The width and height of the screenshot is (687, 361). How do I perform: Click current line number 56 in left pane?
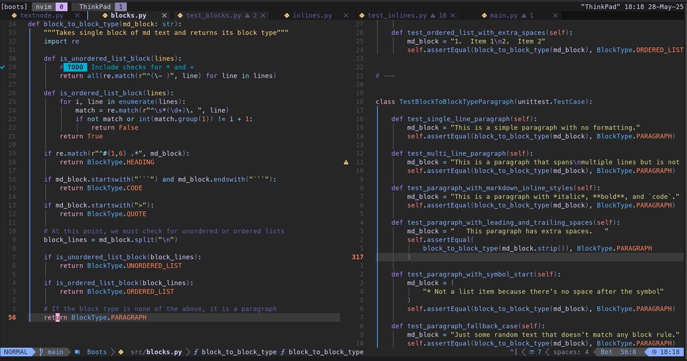tap(13, 317)
